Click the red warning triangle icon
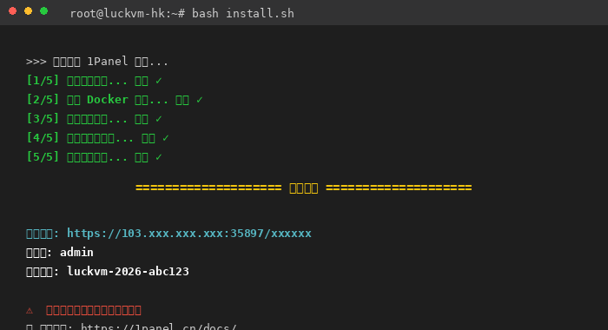Viewport: 608px width, 330px height. (30, 311)
